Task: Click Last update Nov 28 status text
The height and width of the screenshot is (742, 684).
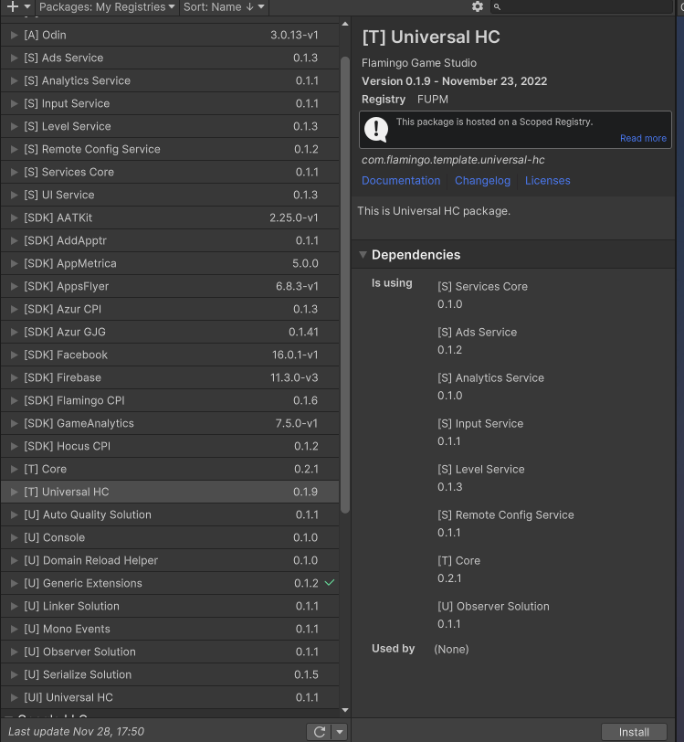Action: click(x=76, y=732)
